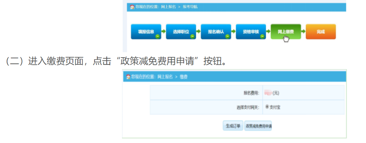Screen dimensions: 366x143
Task: Open the 填报信息 step
Action: tap(145, 32)
